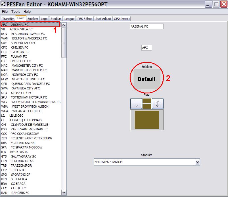Switch to the Emblem tab
The width and height of the screenshot is (228, 197).
(x=33, y=19)
